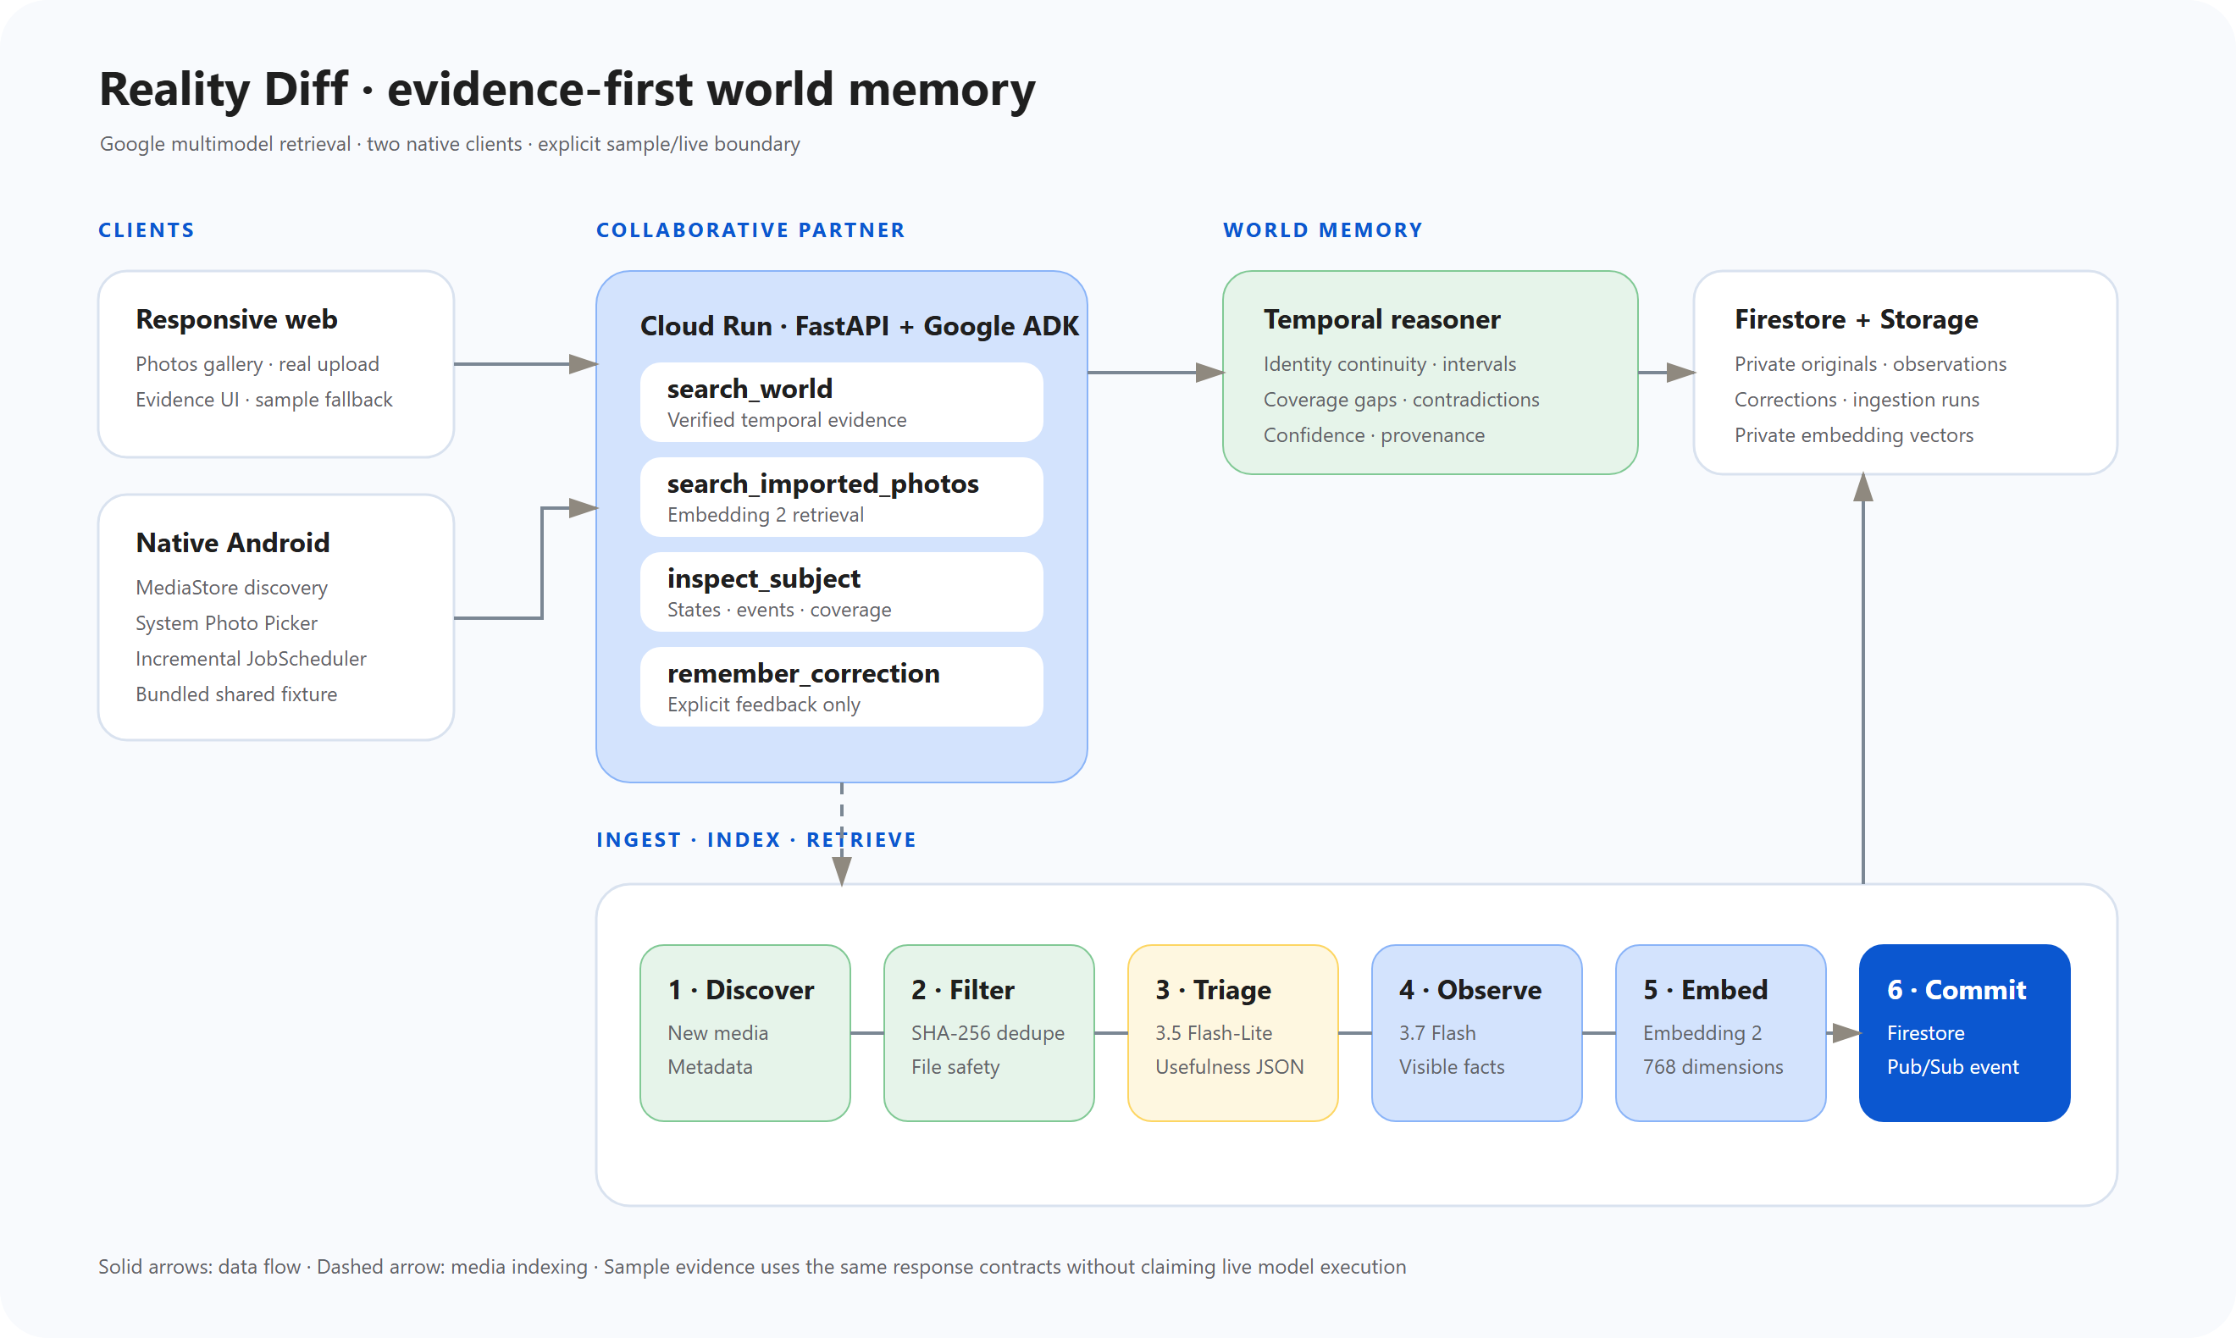Click 'Firestore' in Commit step
The height and width of the screenshot is (1338, 2236).
coord(1926,1033)
